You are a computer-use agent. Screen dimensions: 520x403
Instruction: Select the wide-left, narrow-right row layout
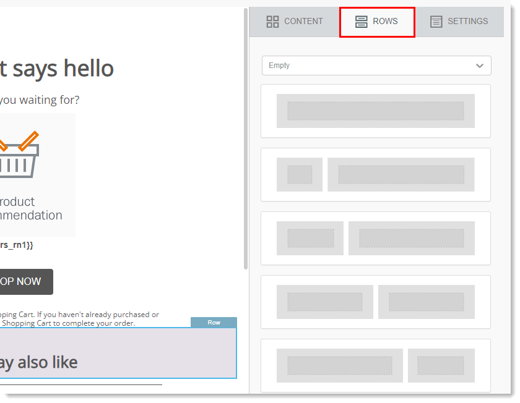376,365
